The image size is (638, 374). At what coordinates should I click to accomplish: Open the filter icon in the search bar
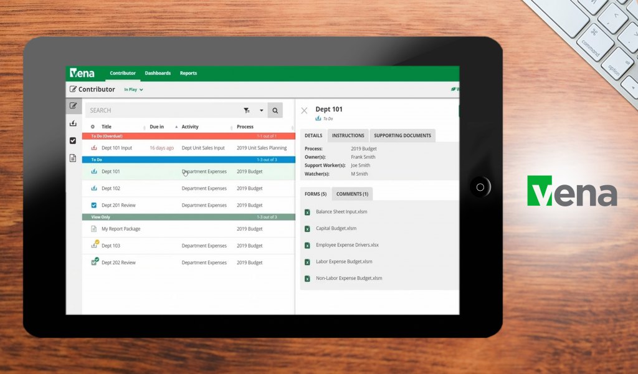(x=247, y=110)
